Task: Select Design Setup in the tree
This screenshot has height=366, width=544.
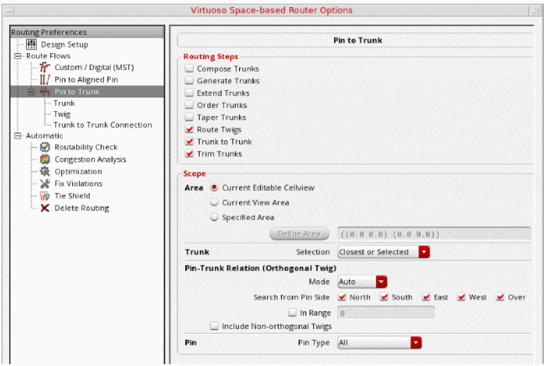Action: pos(64,45)
